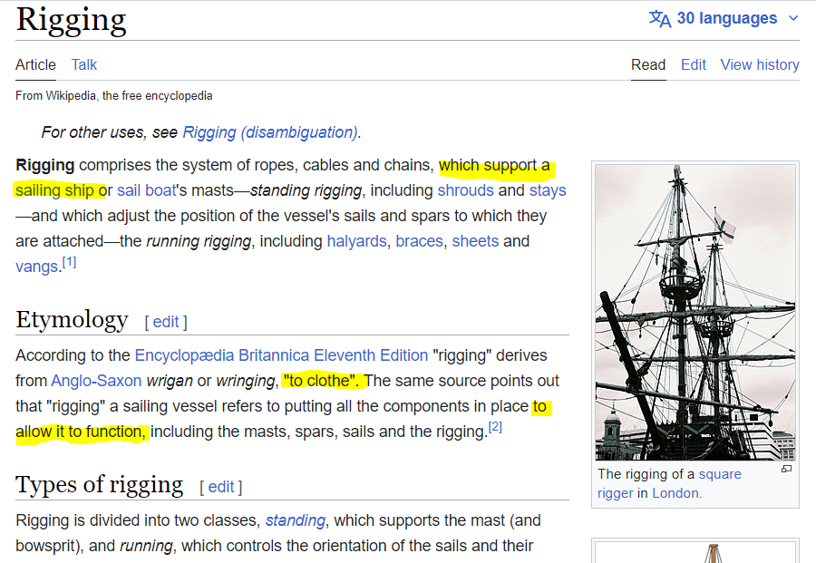The height and width of the screenshot is (563, 816).
Task: Follow the Rigging (disambiguation) link
Action: tap(270, 132)
